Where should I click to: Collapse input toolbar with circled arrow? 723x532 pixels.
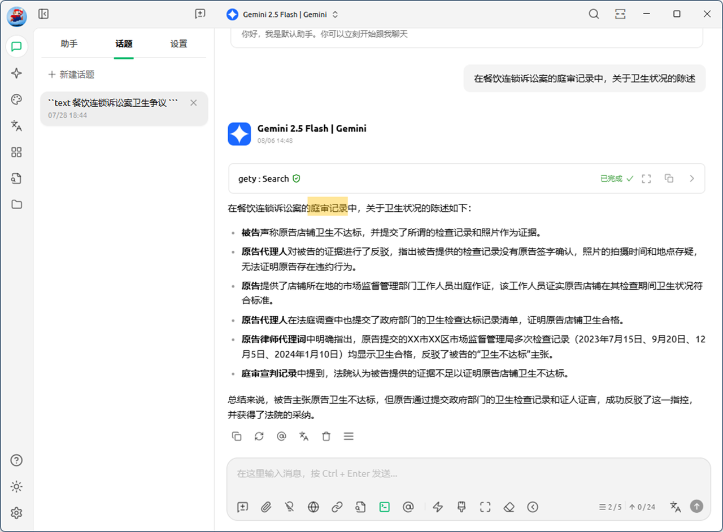(533, 507)
